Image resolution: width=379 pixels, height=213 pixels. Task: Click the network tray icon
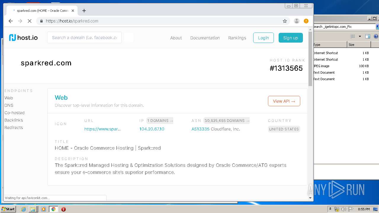337,209
